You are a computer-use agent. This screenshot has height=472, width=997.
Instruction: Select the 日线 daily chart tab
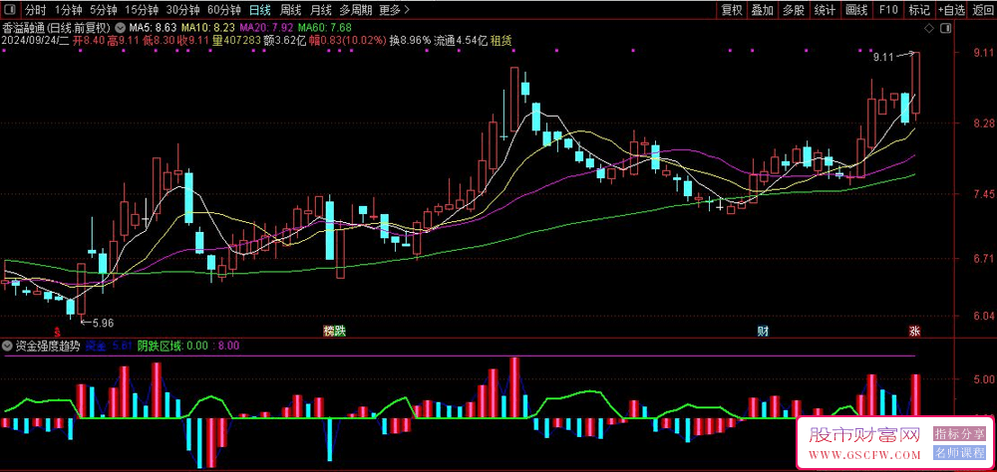click(x=259, y=10)
